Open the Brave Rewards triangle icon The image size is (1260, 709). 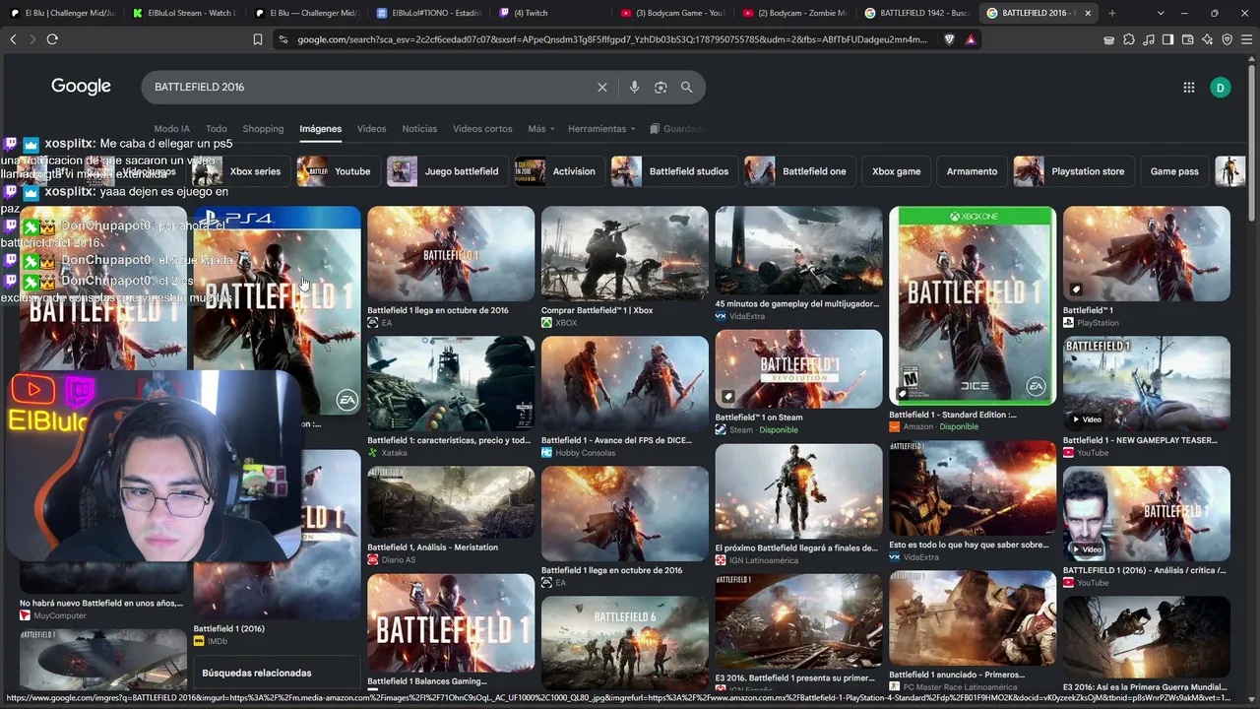coord(971,39)
